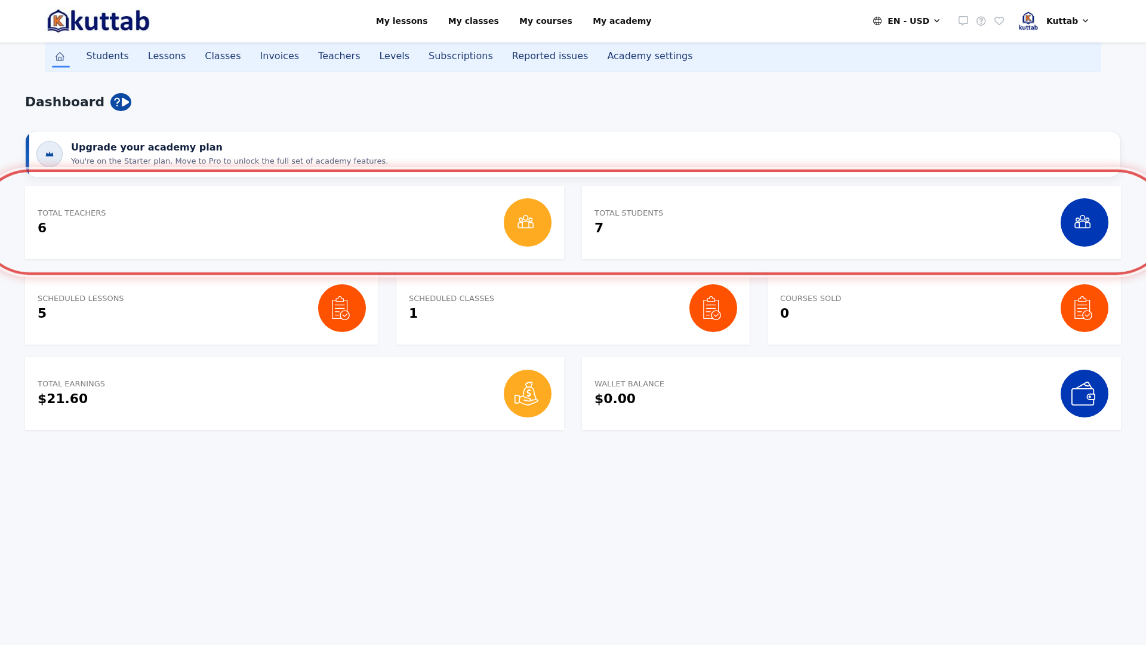Click the crown upgrade plan icon
Image resolution: width=1146 pixels, height=645 pixels.
click(x=50, y=154)
